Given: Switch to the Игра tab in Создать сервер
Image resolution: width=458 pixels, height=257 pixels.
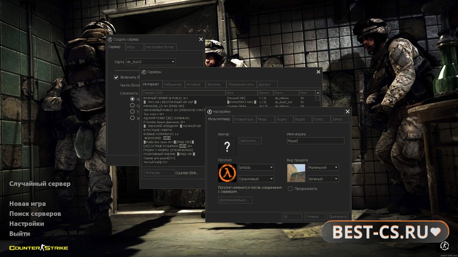Looking at the screenshot, I should click(135, 47).
